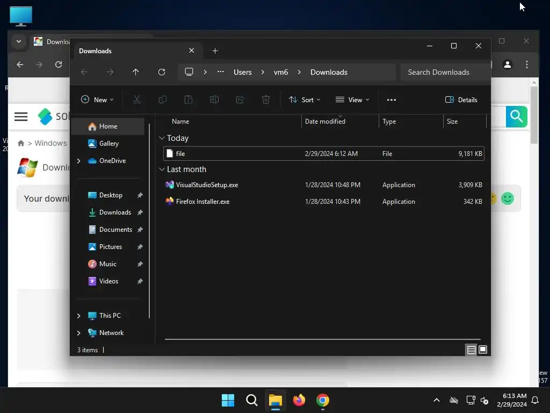
Task: Click website's teal search button
Action: pos(516,116)
